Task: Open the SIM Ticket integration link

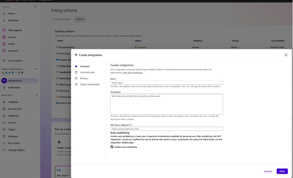Action: click(64, 91)
